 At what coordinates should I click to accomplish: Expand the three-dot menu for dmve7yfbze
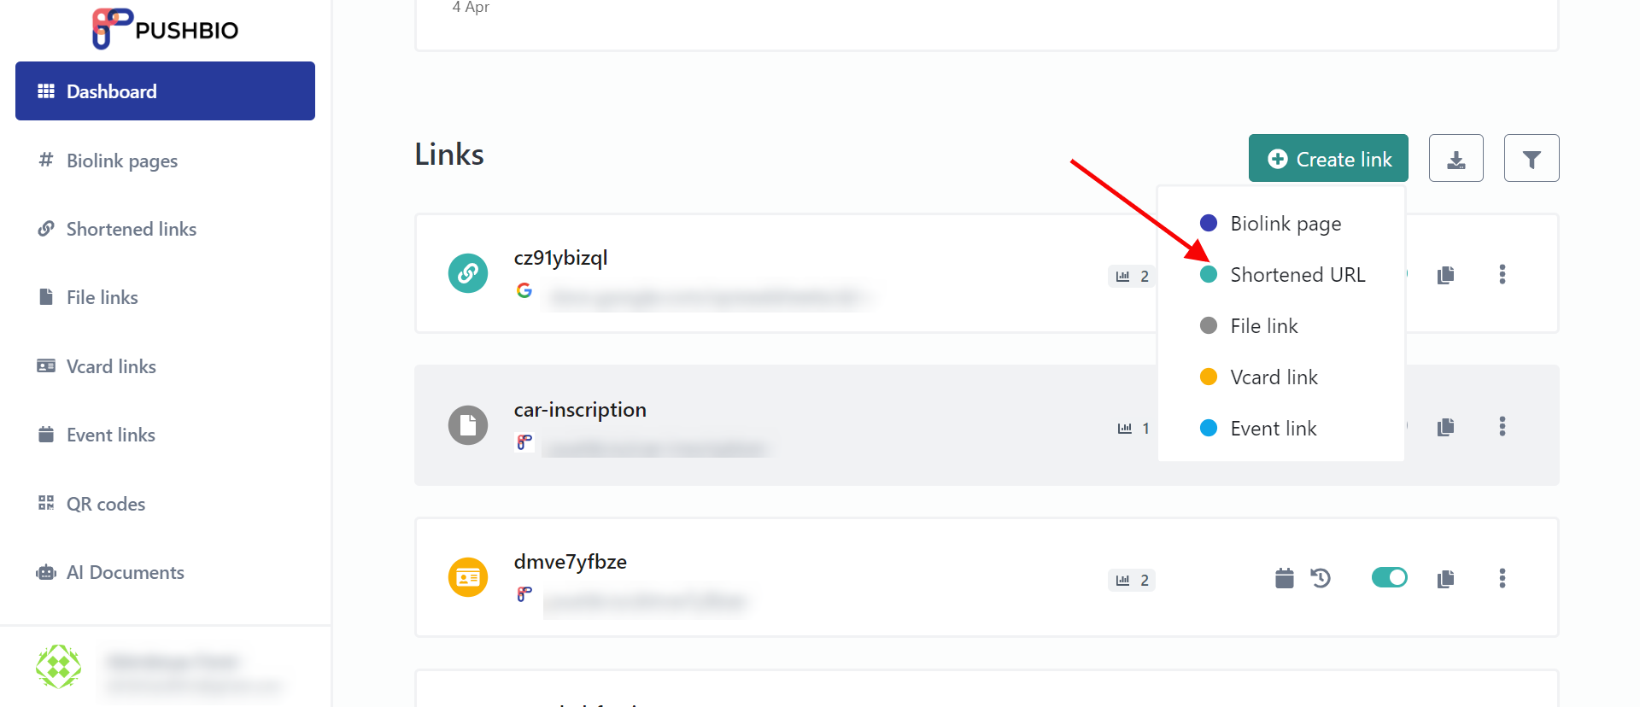pyautogui.click(x=1502, y=578)
